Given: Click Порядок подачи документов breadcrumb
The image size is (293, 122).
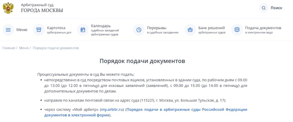Looking at the screenshot, I should 56,48.
